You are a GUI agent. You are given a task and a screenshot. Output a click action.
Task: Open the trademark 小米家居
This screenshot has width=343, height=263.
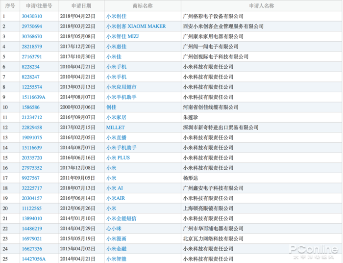pyautogui.click(x=116, y=117)
